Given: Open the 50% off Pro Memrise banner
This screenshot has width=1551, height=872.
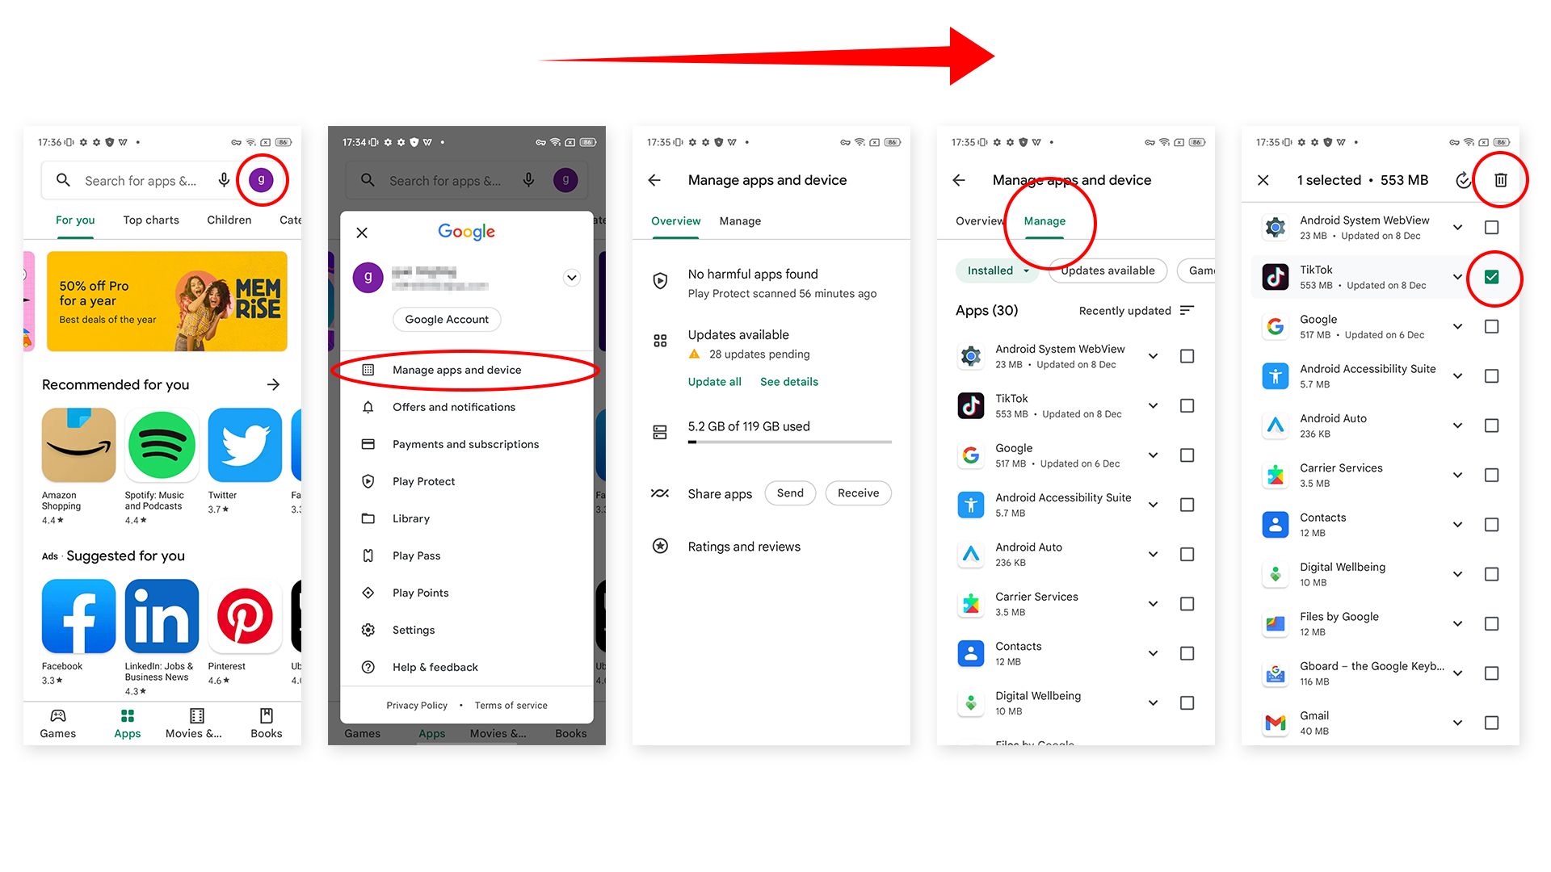Looking at the screenshot, I should [x=167, y=301].
